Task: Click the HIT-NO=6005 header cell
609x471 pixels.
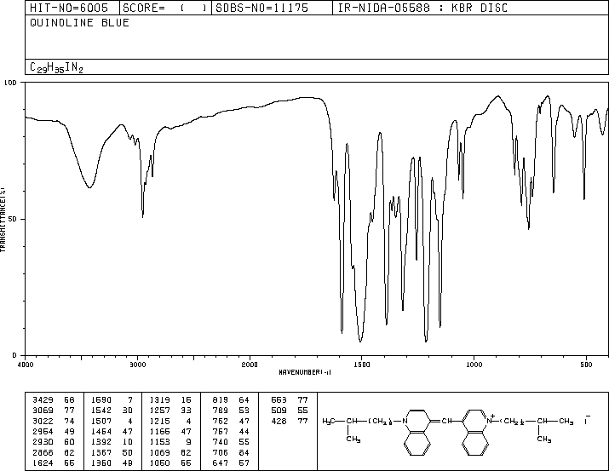Action: pyautogui.click(x=72, y=8)
